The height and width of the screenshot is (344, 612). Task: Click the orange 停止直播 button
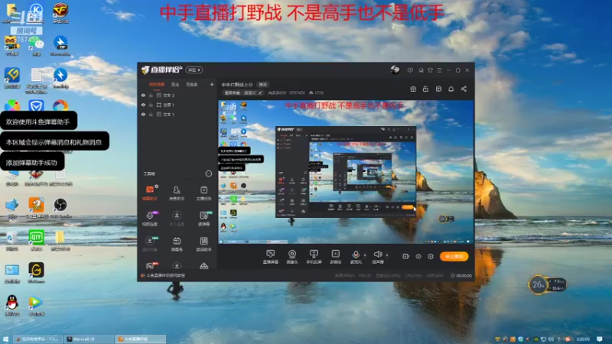454,256
